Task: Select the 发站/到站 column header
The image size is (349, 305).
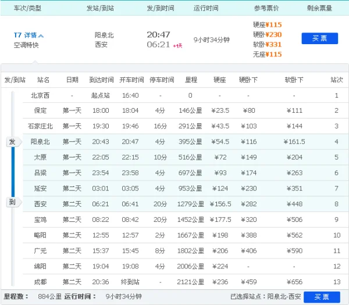Action: pos(100,9)
